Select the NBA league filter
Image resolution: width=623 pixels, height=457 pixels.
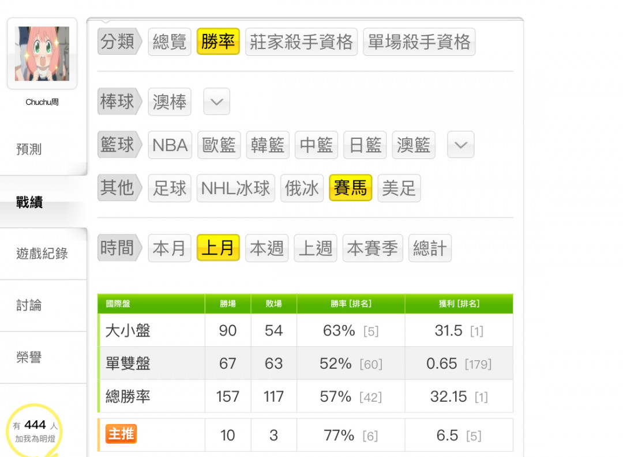pos(170,145)
